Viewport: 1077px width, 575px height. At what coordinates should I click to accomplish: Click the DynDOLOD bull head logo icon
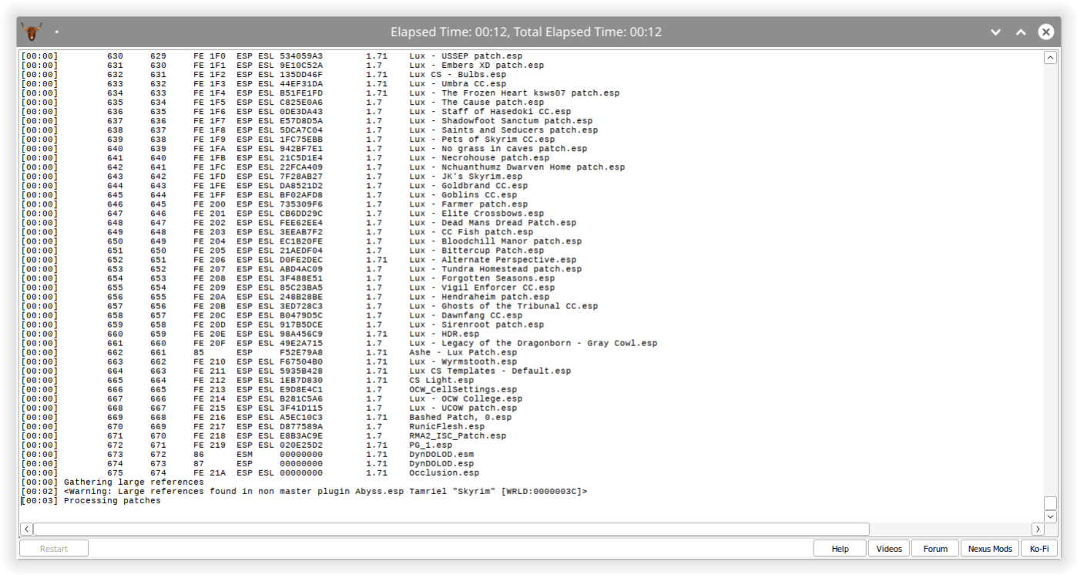32,32
